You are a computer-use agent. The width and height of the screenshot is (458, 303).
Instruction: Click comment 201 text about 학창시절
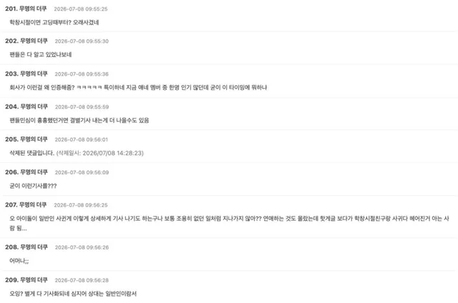point(54,22)
